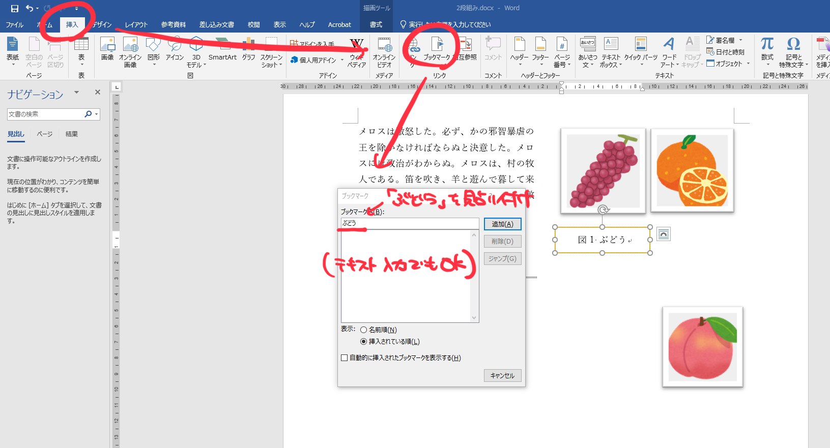
Task: Insert a table (表)
Action: [x=81, y=52]
